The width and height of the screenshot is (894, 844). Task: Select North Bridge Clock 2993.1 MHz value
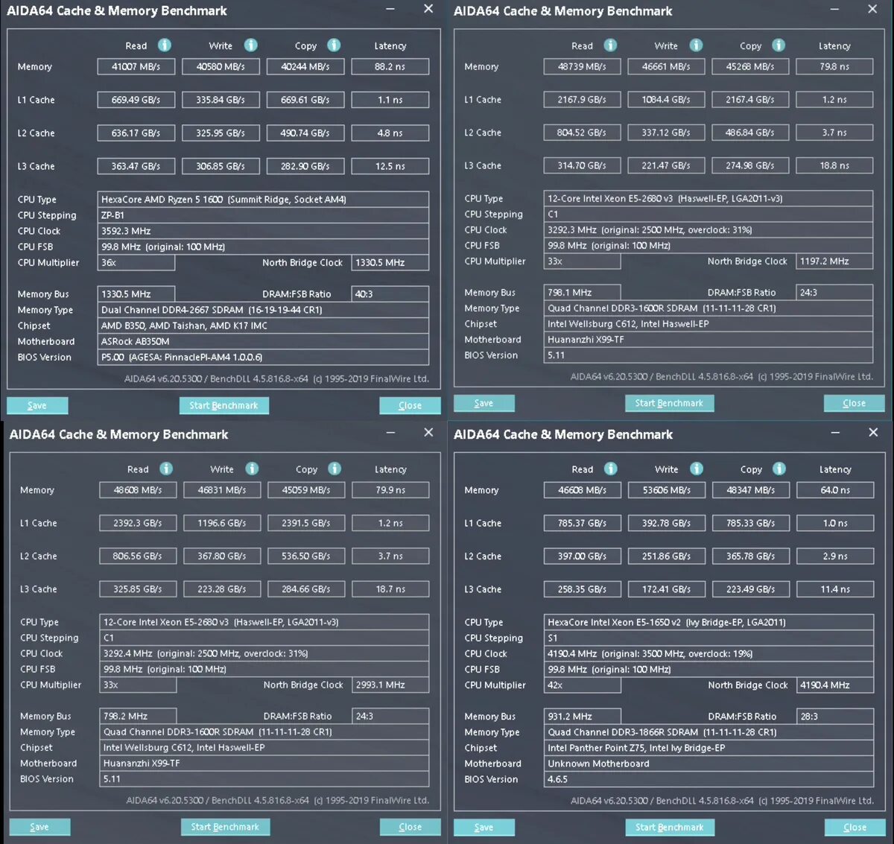click(390, 685)
